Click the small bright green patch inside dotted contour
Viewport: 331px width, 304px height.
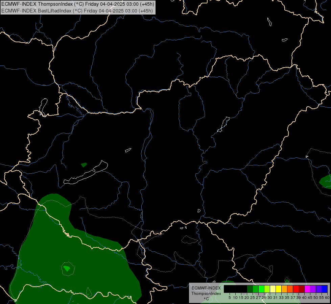pyautogui.click(x=67, y=269)
